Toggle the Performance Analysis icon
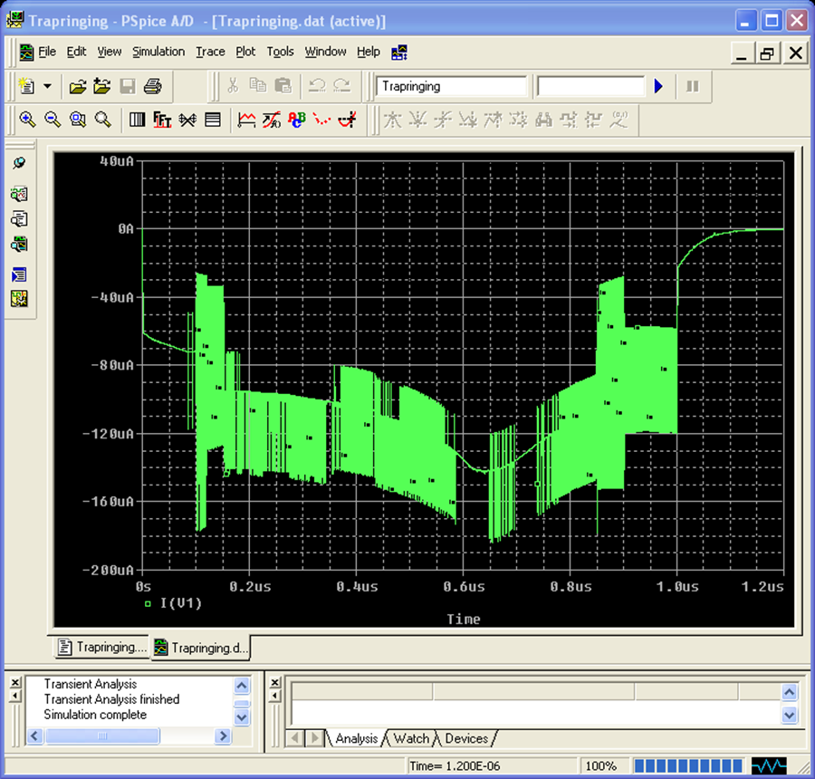815x779 pixels. click(187, 120)
